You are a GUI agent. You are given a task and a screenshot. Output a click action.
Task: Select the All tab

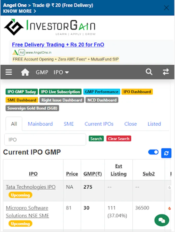(x=14, y=124)
